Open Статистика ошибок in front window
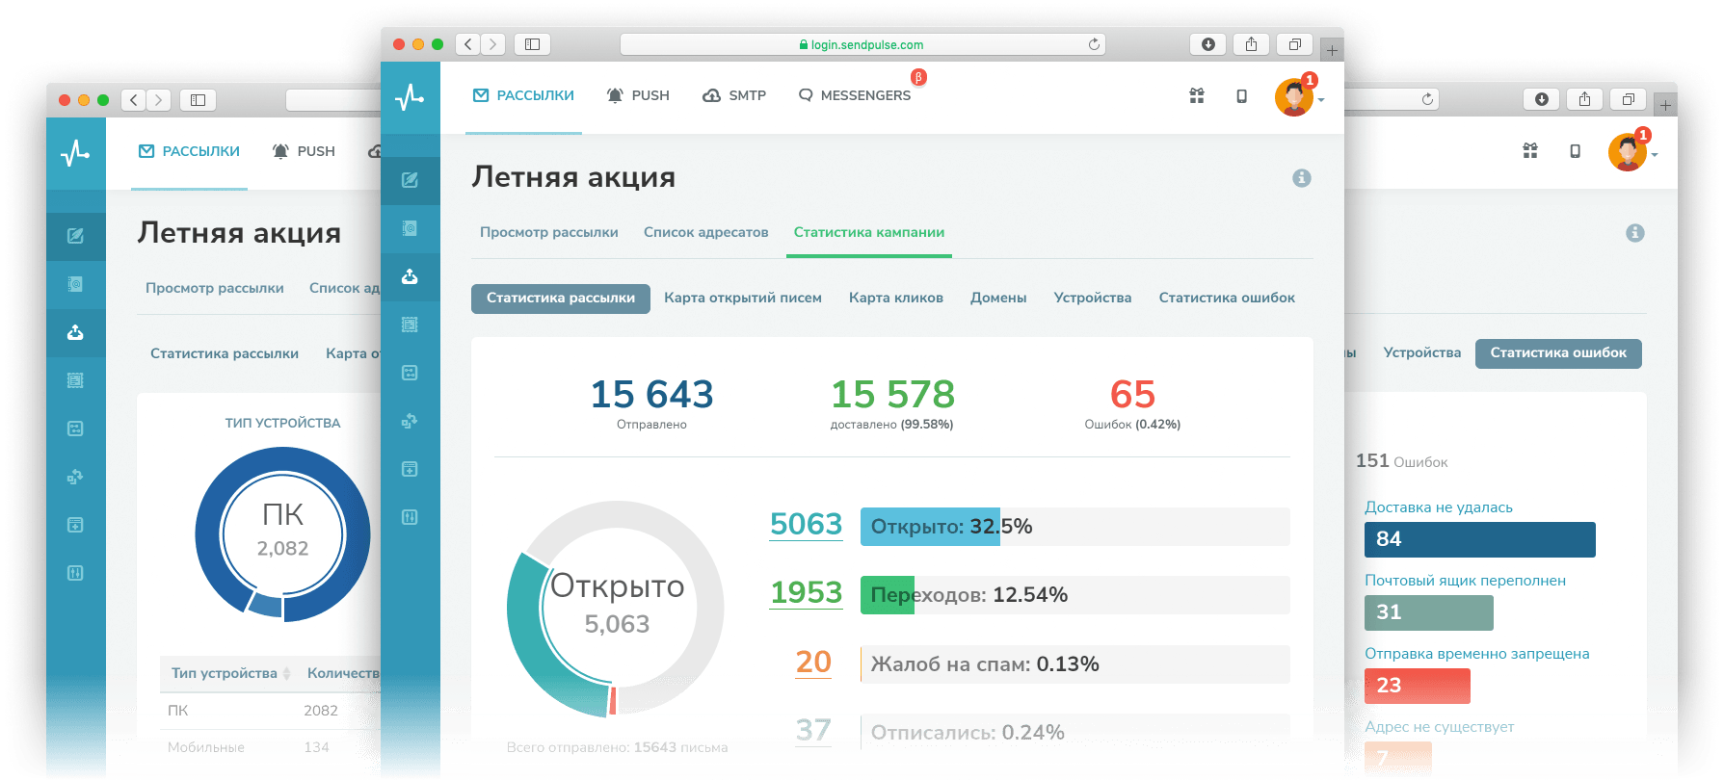This screenshot has height=780, width=1724. coord(1227,298)
